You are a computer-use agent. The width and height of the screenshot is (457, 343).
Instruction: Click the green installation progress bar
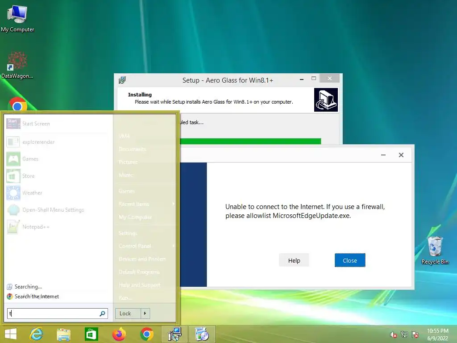click(x=250, y=142)
